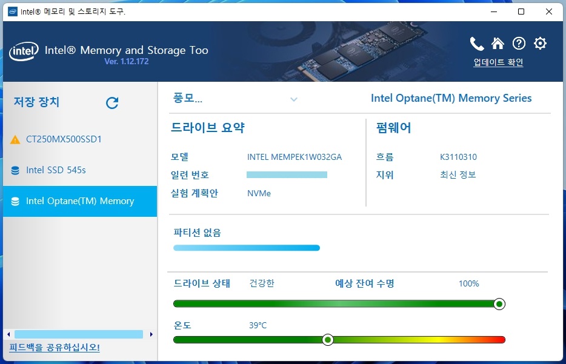The width and height of the screenshot is (566, 364).
Task: Maximize the Intel storage tool window
Action: (521, 12)
